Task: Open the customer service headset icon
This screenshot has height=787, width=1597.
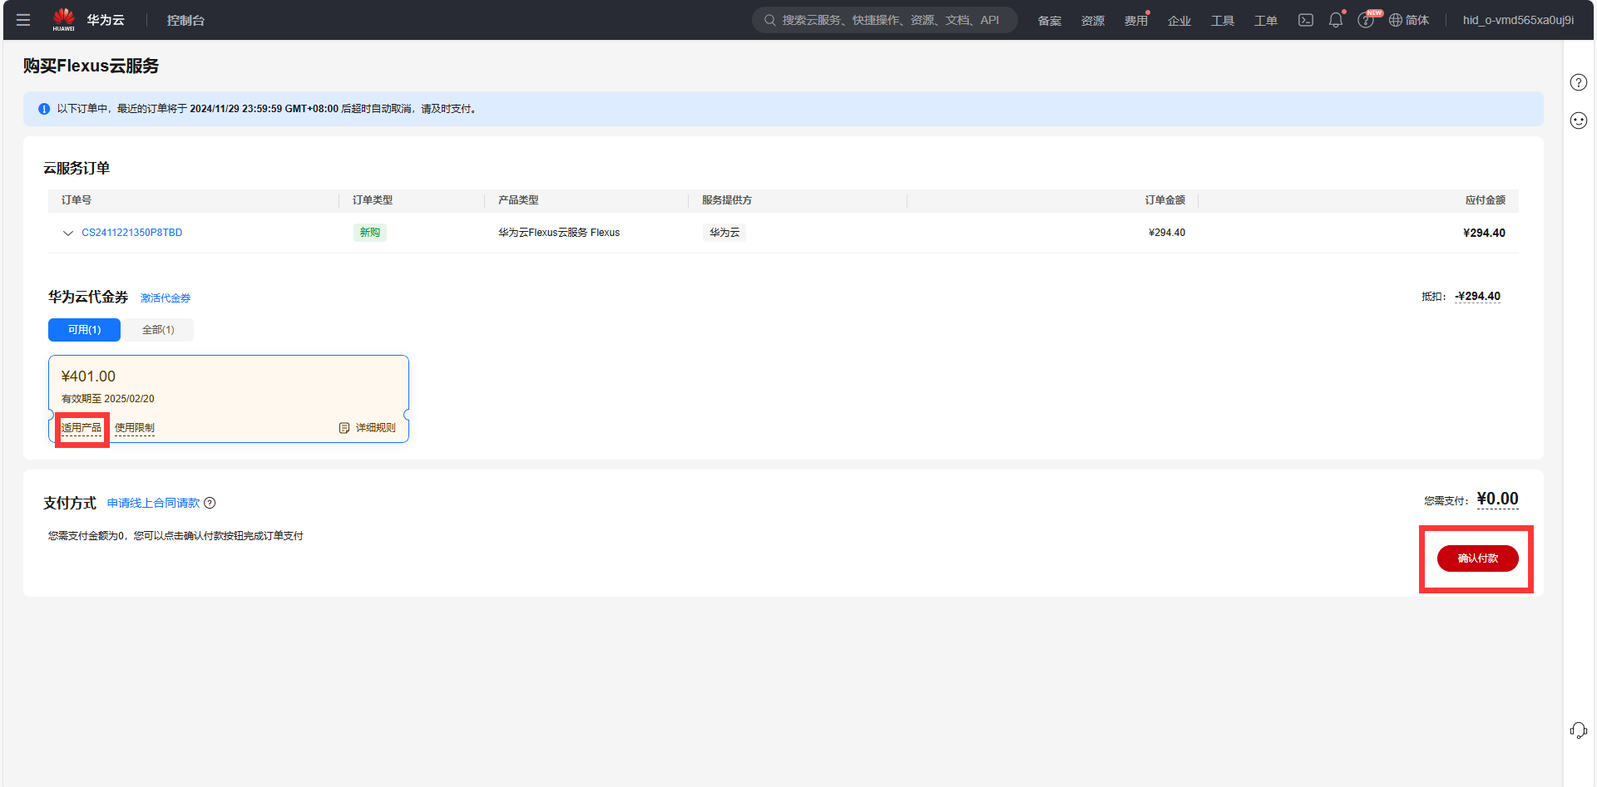Action: click(1578, 730)
